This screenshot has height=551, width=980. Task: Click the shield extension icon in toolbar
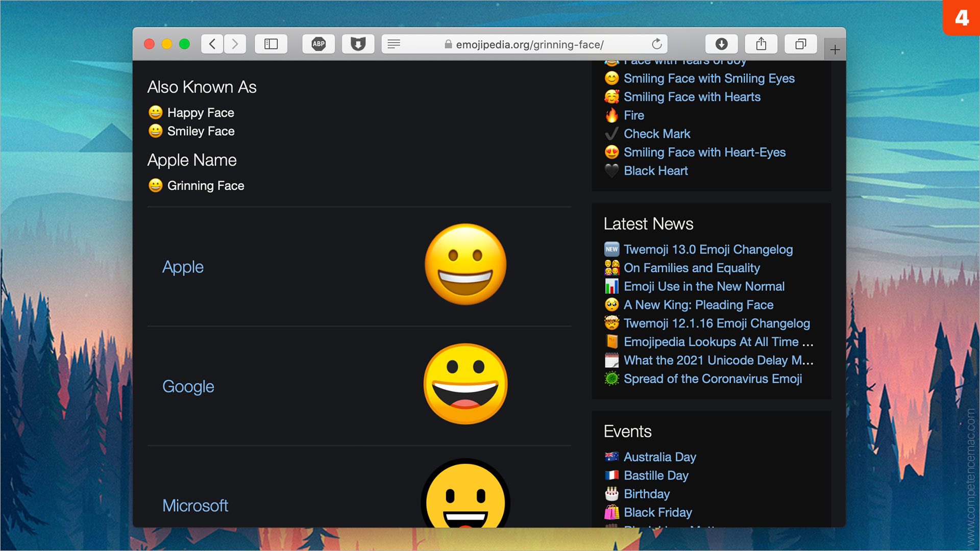coord(358,44)
